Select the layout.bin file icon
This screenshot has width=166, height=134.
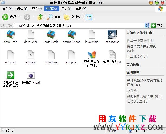tap(92, 34)
